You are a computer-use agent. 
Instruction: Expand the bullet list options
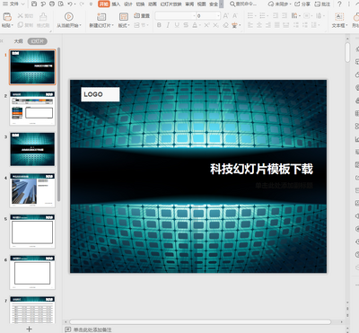[255, 15]
